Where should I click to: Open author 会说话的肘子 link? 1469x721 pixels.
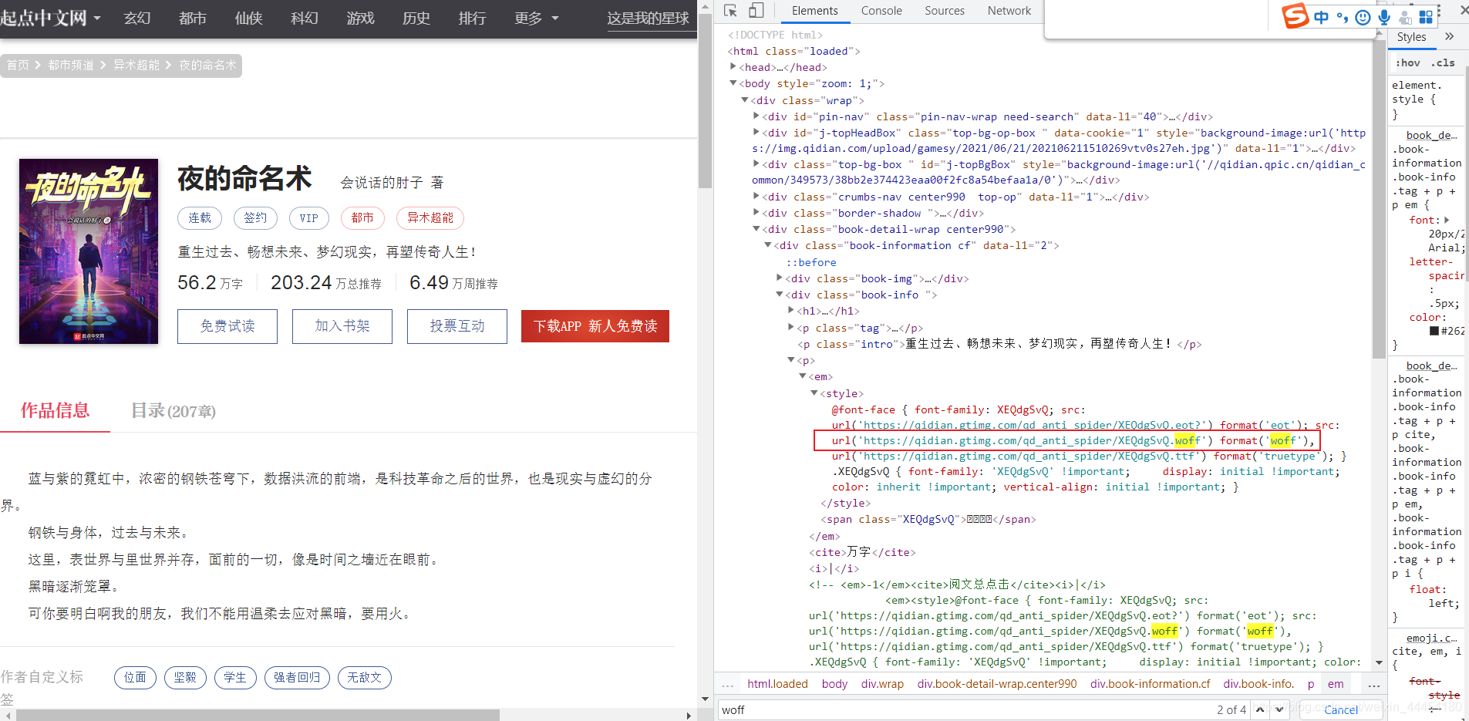[382, 183]
